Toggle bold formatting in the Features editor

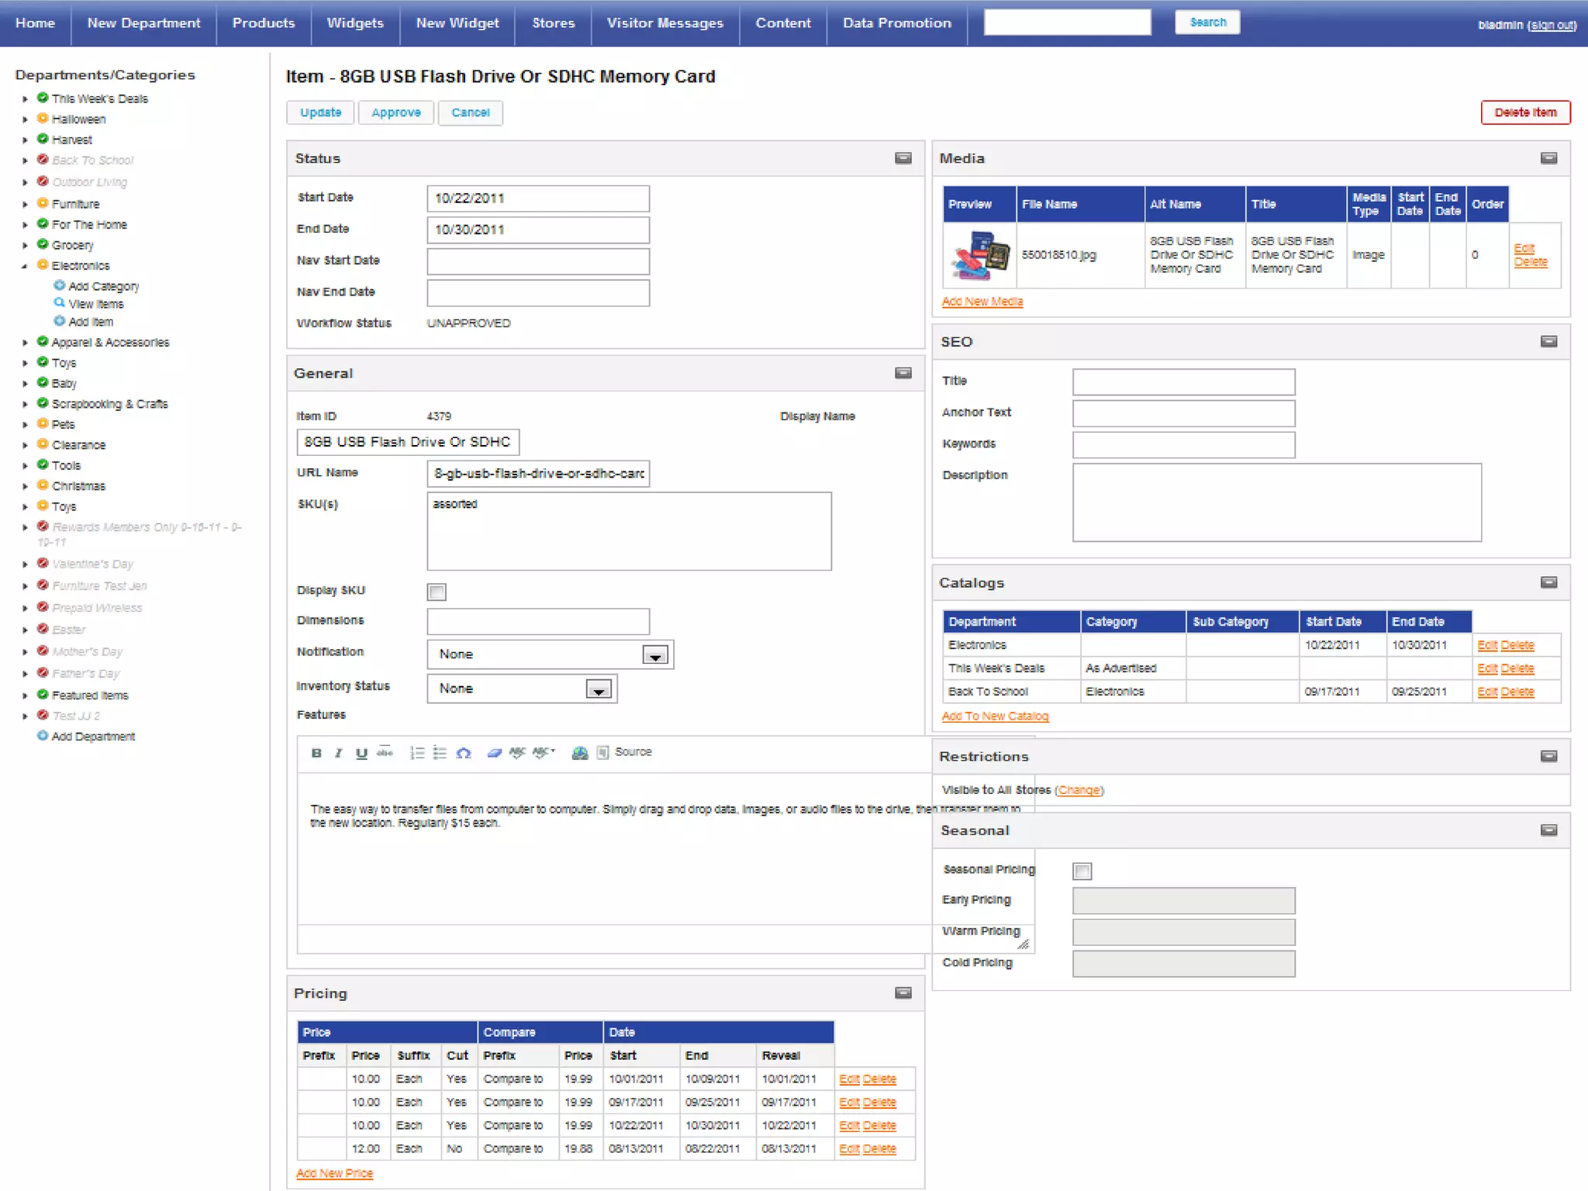316,753
